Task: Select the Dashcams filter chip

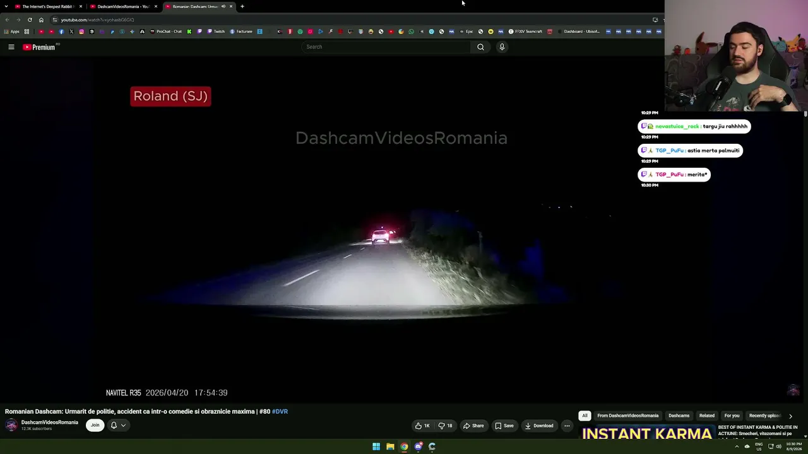Action: [x=679, y=416]
